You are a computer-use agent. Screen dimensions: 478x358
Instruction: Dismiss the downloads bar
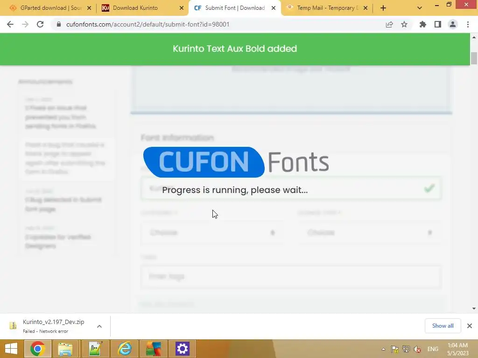pyautogui.click(x=470, y=326)
